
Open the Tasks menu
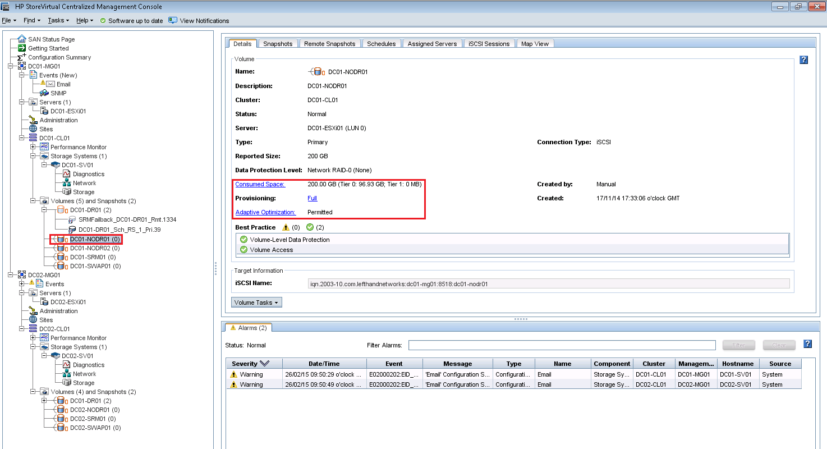pos(58,20)
